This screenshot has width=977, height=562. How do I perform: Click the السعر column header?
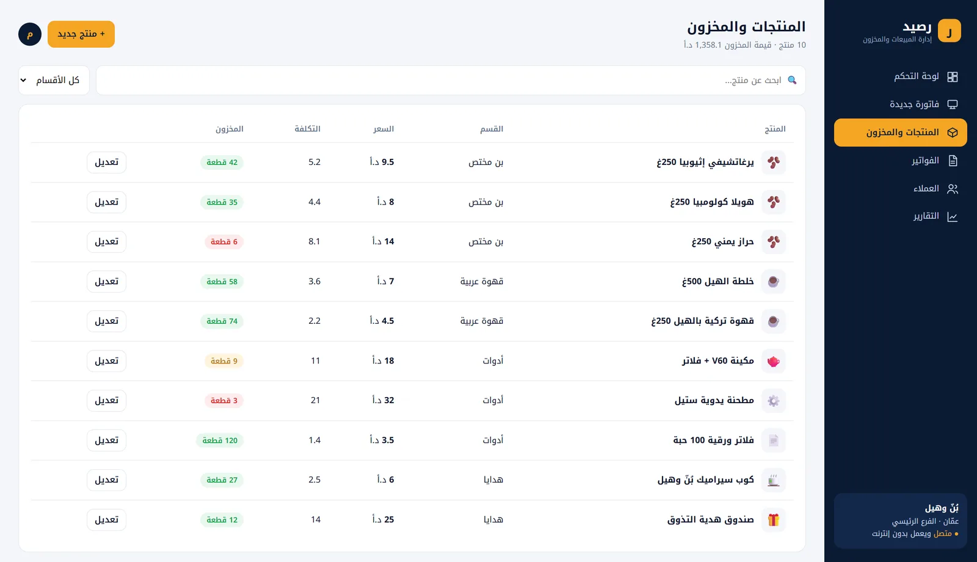pos(383,129)
